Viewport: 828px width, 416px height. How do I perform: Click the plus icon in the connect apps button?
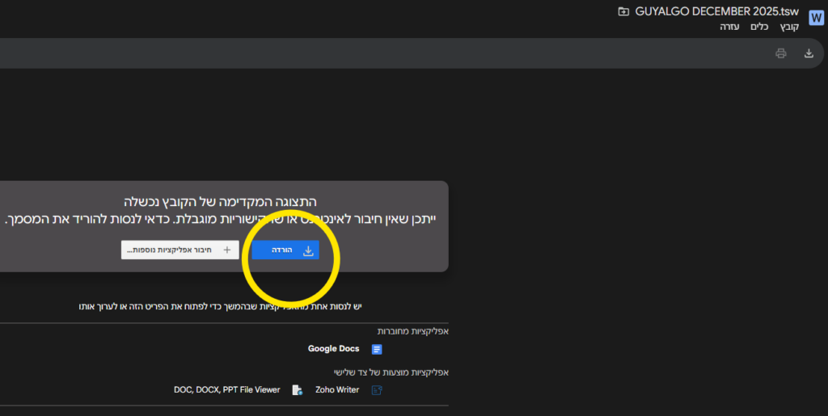click(227, 250)
